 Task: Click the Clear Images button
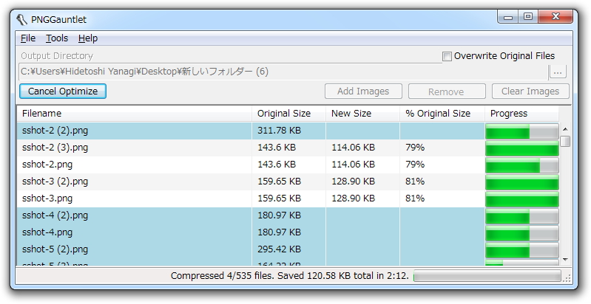530,91
